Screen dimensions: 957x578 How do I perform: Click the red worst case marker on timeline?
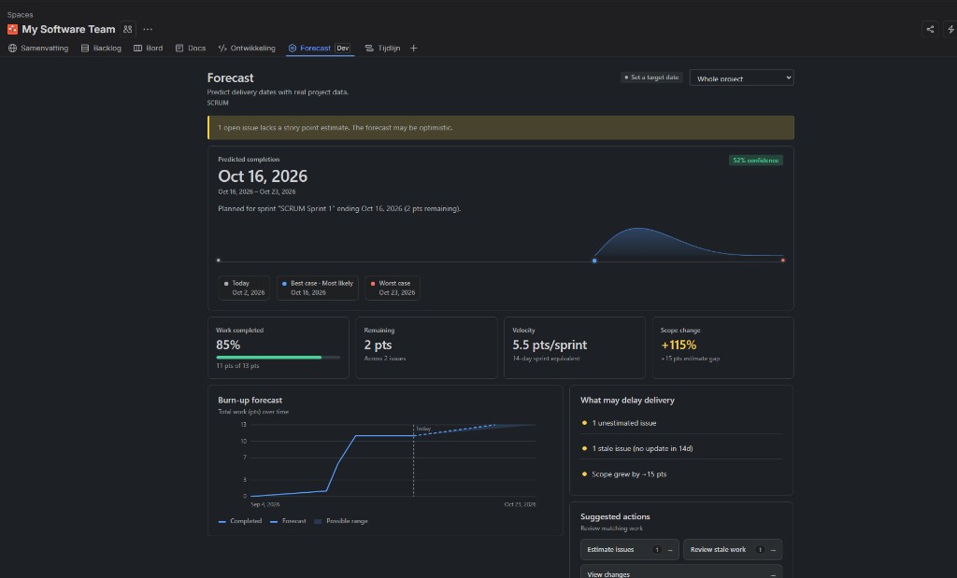pyautogui.click(x=783, y=261)
